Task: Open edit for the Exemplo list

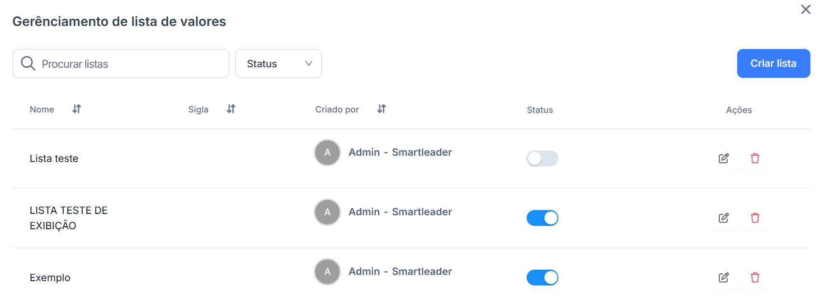Action: 724,278
